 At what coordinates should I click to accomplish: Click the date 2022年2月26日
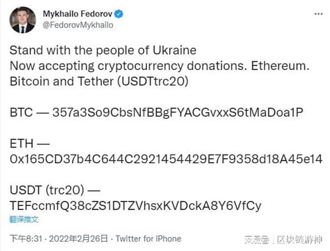[78, 238]
